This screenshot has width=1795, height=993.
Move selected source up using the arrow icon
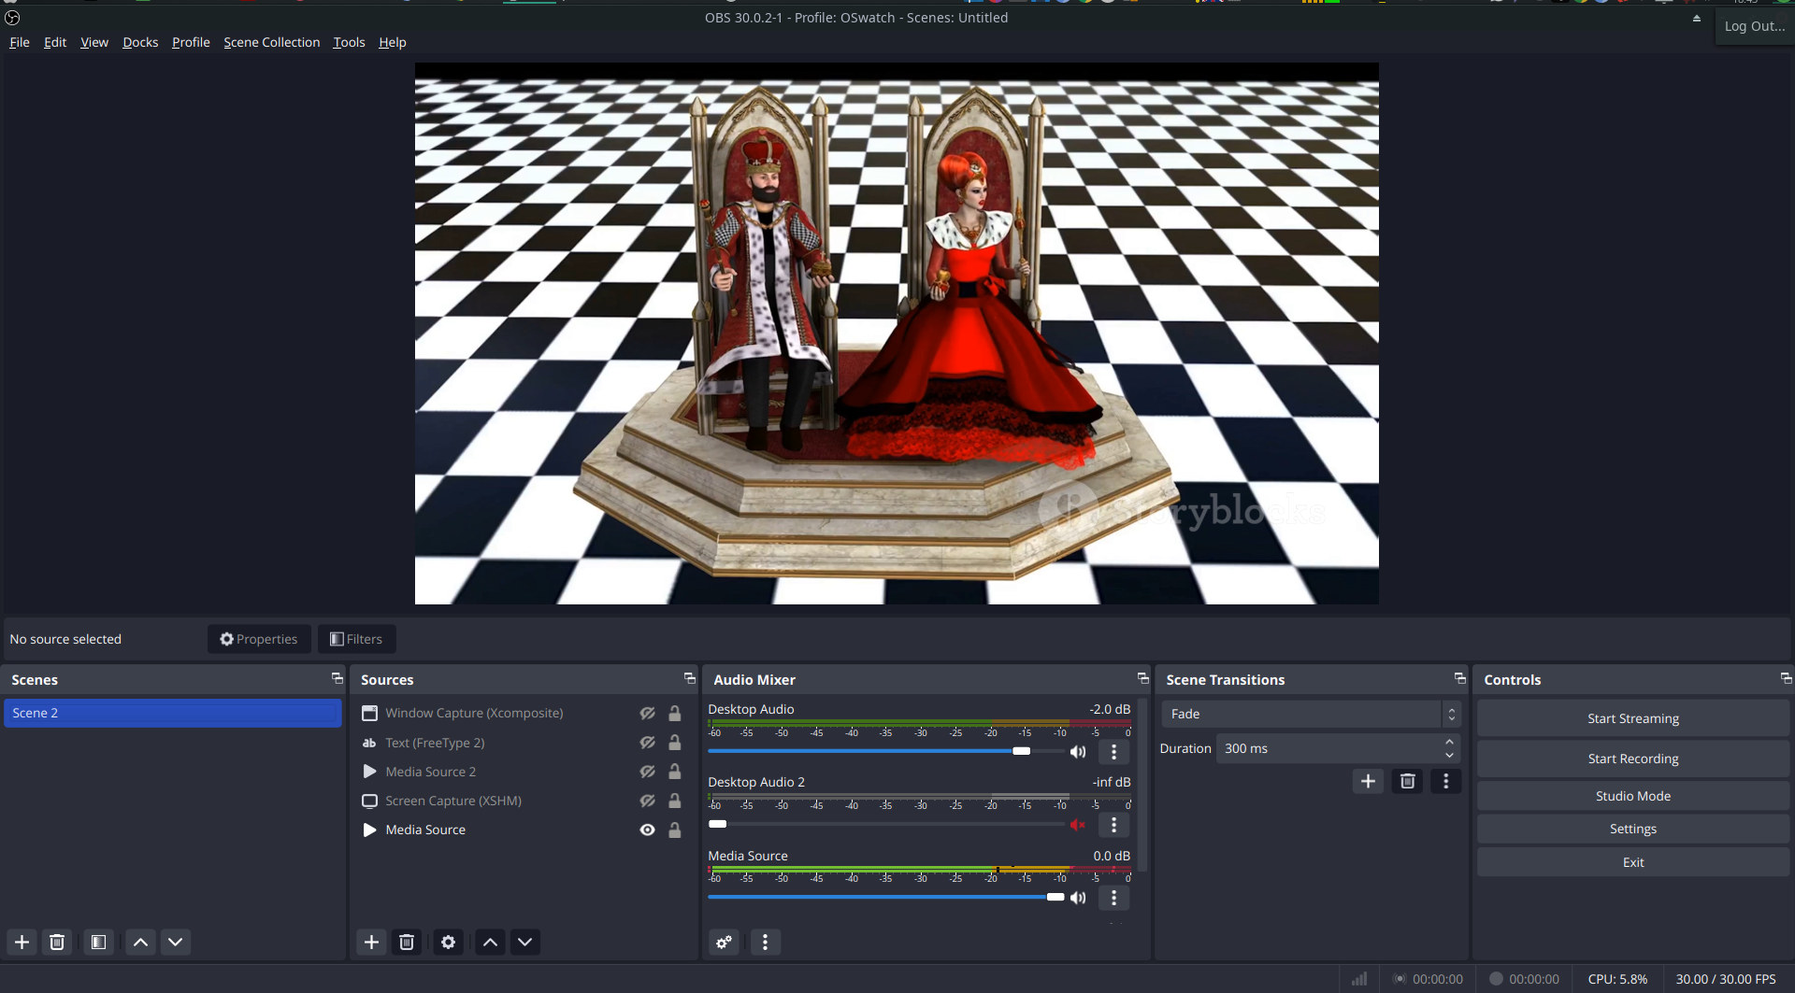(x=489, y=942)
